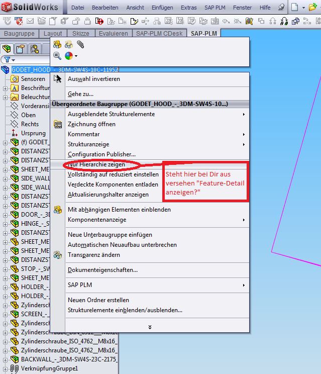The image size is (321, 374).
Task: Select the Sensoren tree item
Action: pos(33,79)
